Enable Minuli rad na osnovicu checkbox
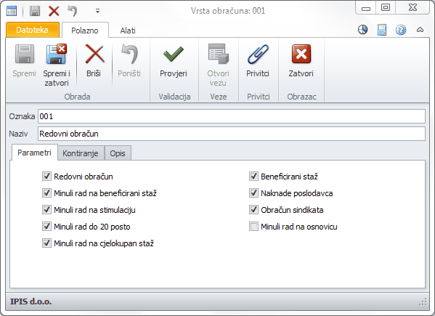 click(x=253, y=227)
